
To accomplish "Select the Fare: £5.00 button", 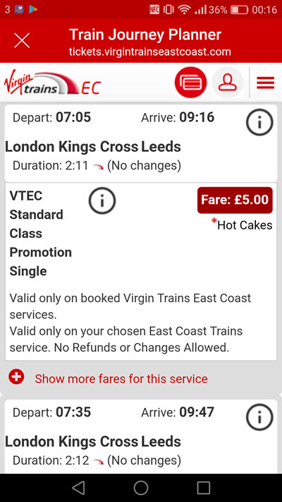I will (x=235, y=200).
